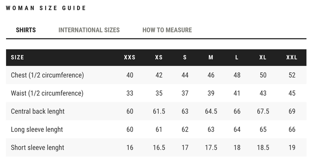
Task: Select the S size column header
Action: click(185, 57)
